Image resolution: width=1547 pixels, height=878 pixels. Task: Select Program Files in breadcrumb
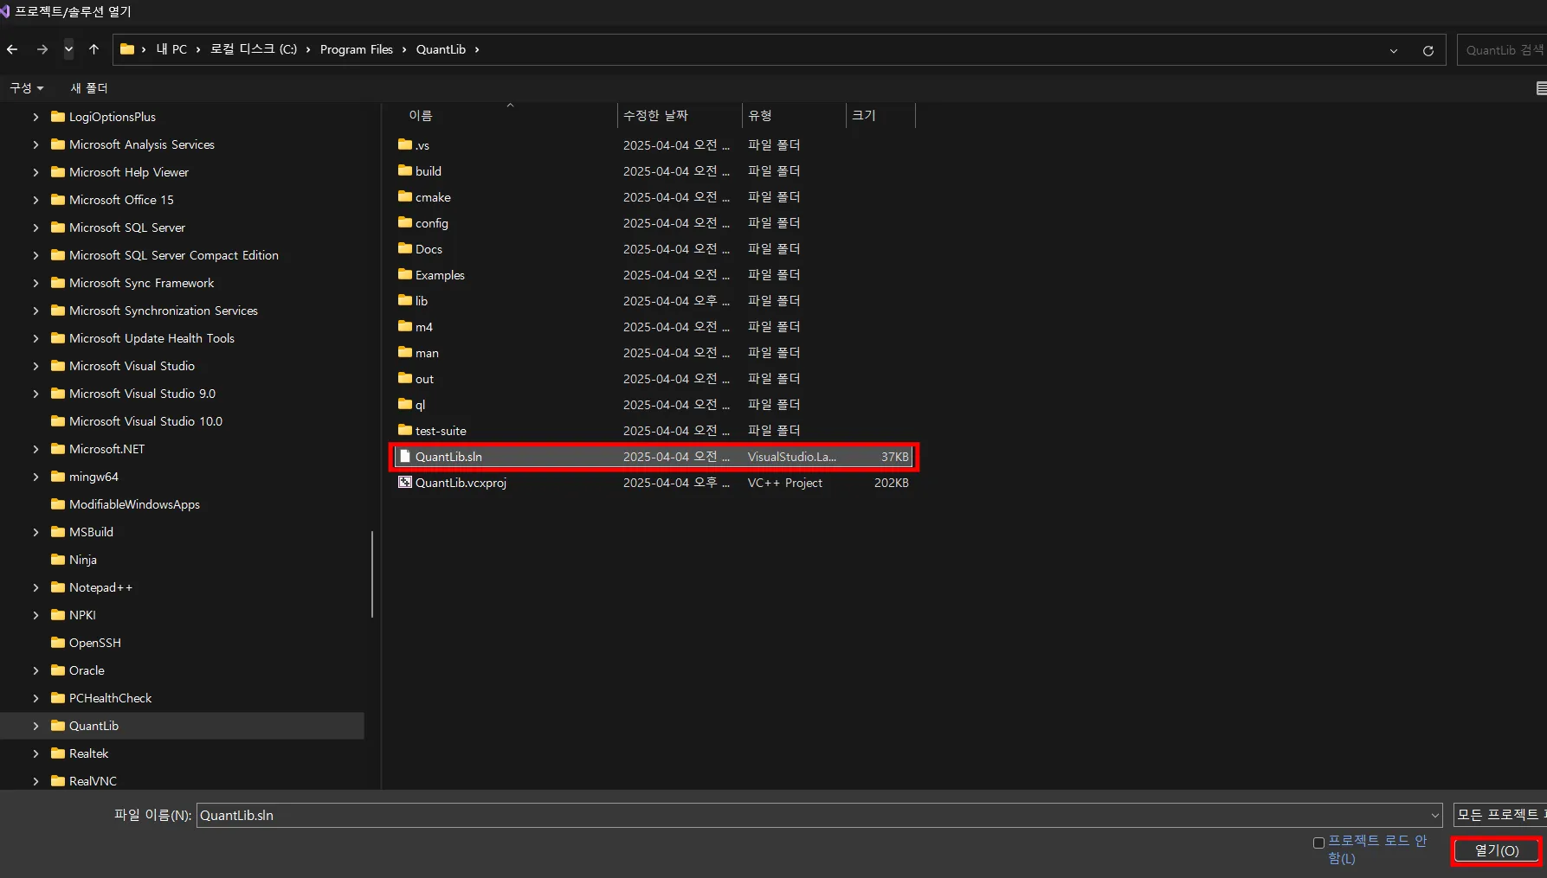pos(357,49)
